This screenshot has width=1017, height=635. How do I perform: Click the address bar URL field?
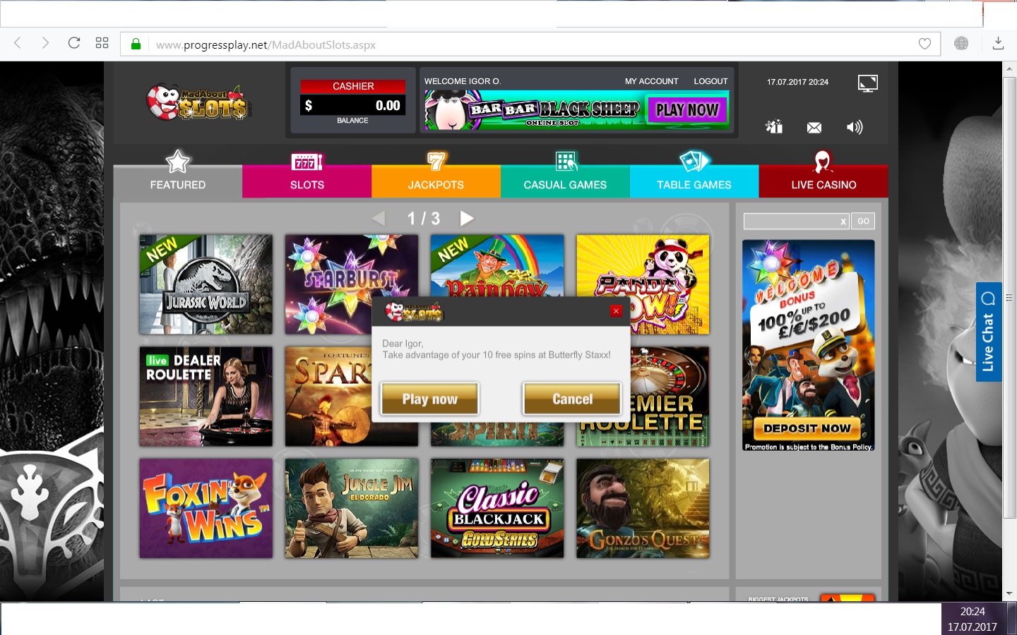530,44
